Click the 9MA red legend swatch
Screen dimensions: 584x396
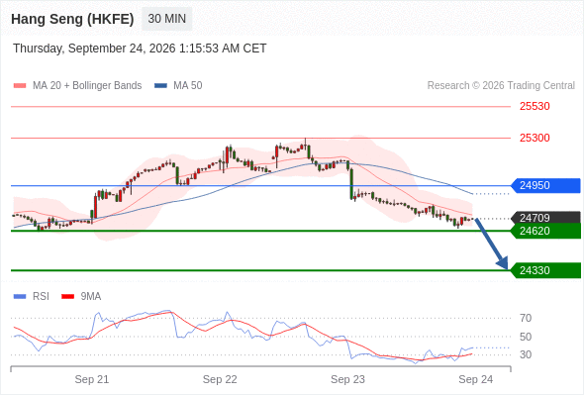coord(67,297)
